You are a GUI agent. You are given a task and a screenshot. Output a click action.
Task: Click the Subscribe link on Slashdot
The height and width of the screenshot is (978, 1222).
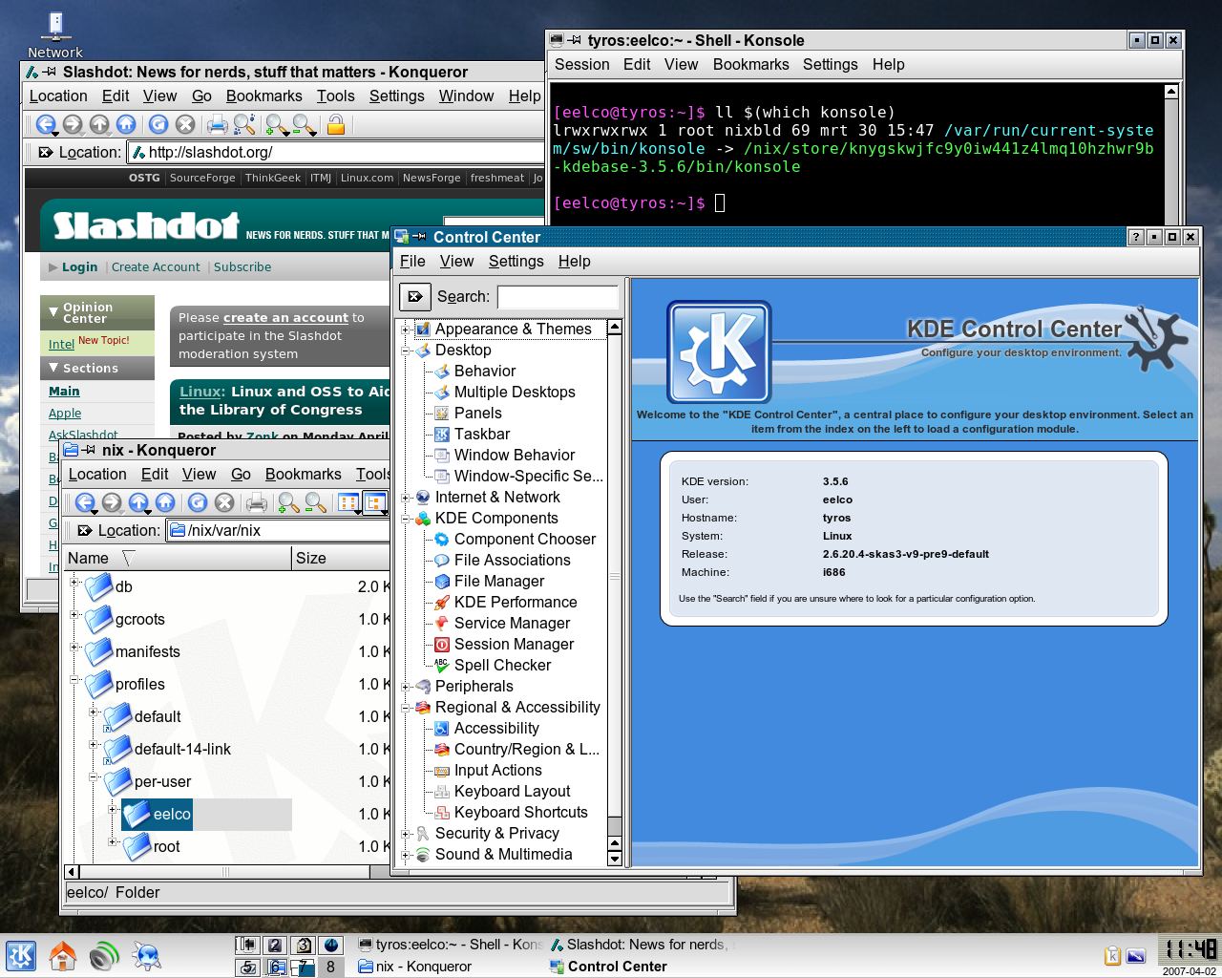(242, 267)
